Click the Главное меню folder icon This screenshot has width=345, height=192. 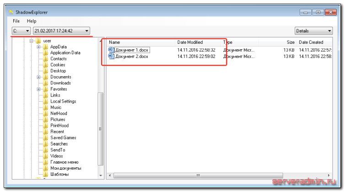pyautogui.click(x=46, y=162)
